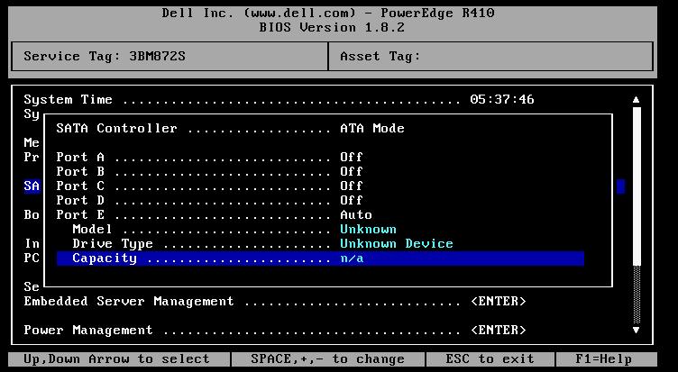
Task: Select the Model Unknown row
Action: coord(234,229)
